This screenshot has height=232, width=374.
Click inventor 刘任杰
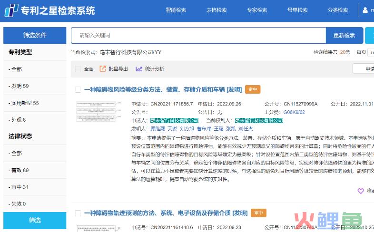pyautogui.click(x=246, y=129)
